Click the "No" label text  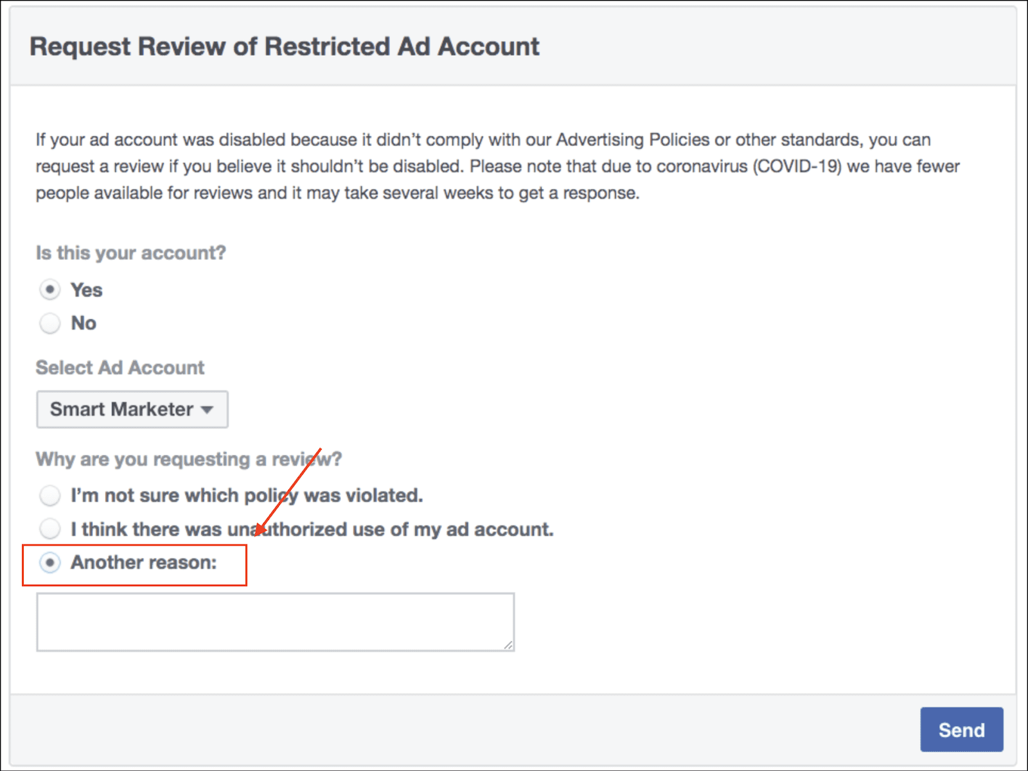(84, 323)
